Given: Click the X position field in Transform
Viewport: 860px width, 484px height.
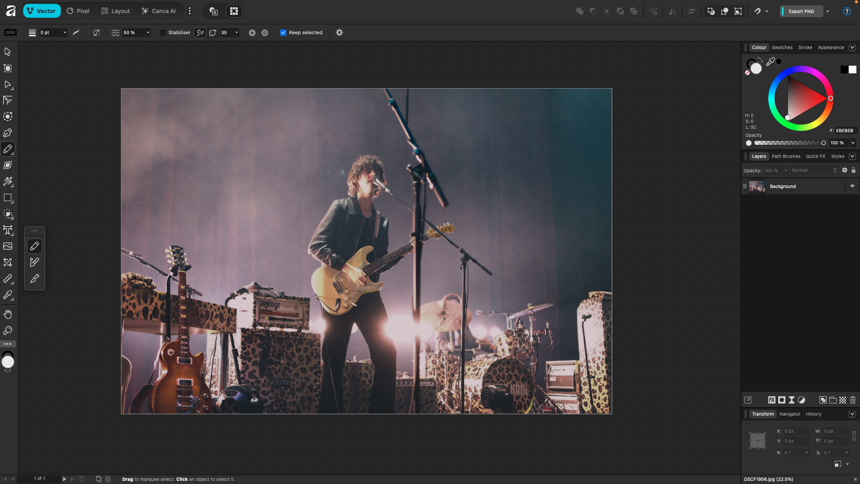Looking at the screenshot, I should 796,431.
